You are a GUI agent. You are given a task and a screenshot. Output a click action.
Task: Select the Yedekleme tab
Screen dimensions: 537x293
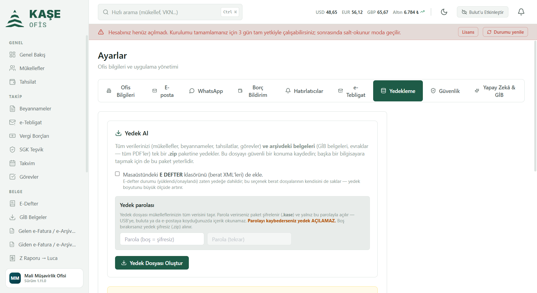tap(398, 91)
